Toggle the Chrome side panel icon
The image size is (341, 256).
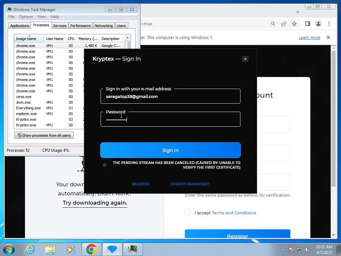[x=307, y=24]
